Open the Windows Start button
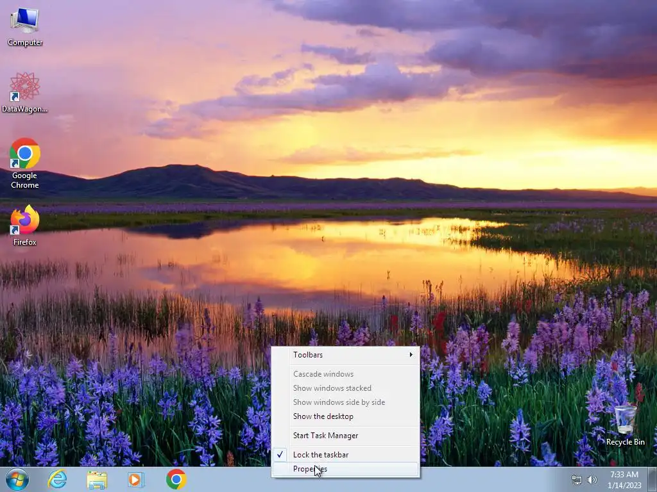The width and height of the screenshot is (657, 492). [17, 479]
